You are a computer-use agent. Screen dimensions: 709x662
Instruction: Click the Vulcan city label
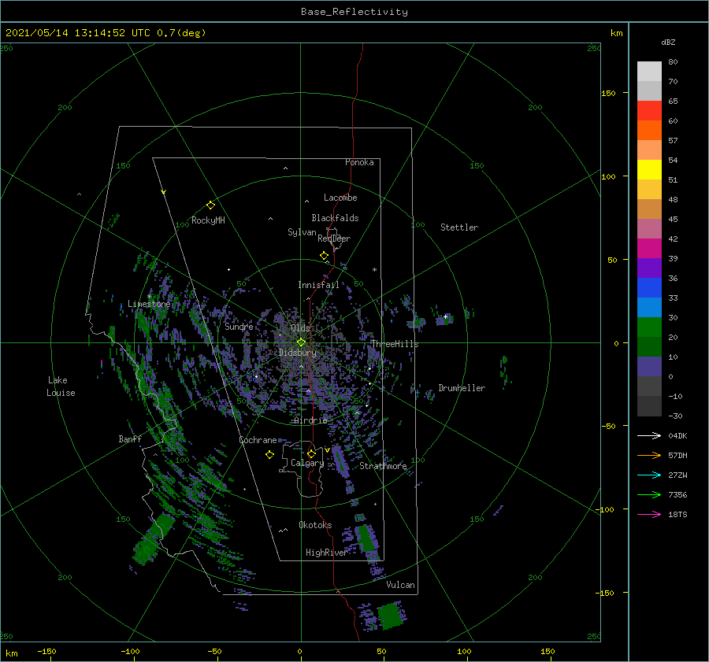tap(400, 585)
